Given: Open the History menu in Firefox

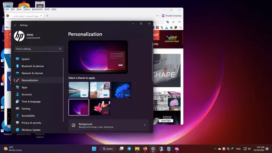Looking at the screenshot, I should 27,9.
